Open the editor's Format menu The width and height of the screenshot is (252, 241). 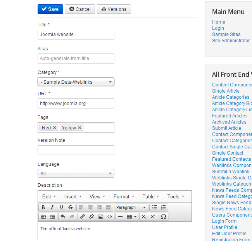point(124,196)
